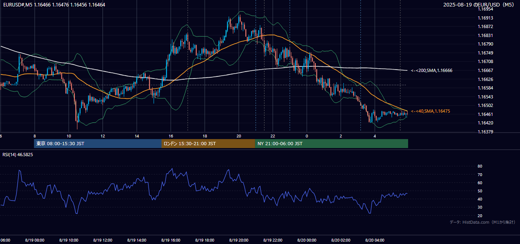520x244 pixels.
Task: Click price level 1.16954 on the price axis
Action: click(x=485, y=9)
